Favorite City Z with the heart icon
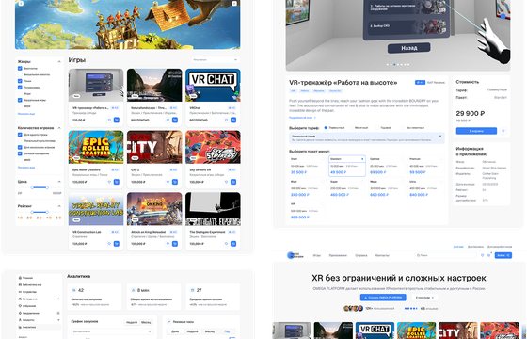 tap(168, 182)
